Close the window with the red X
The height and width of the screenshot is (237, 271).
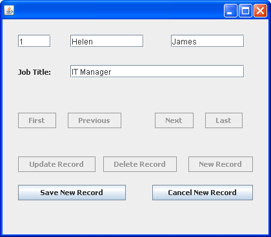[260, 10]
